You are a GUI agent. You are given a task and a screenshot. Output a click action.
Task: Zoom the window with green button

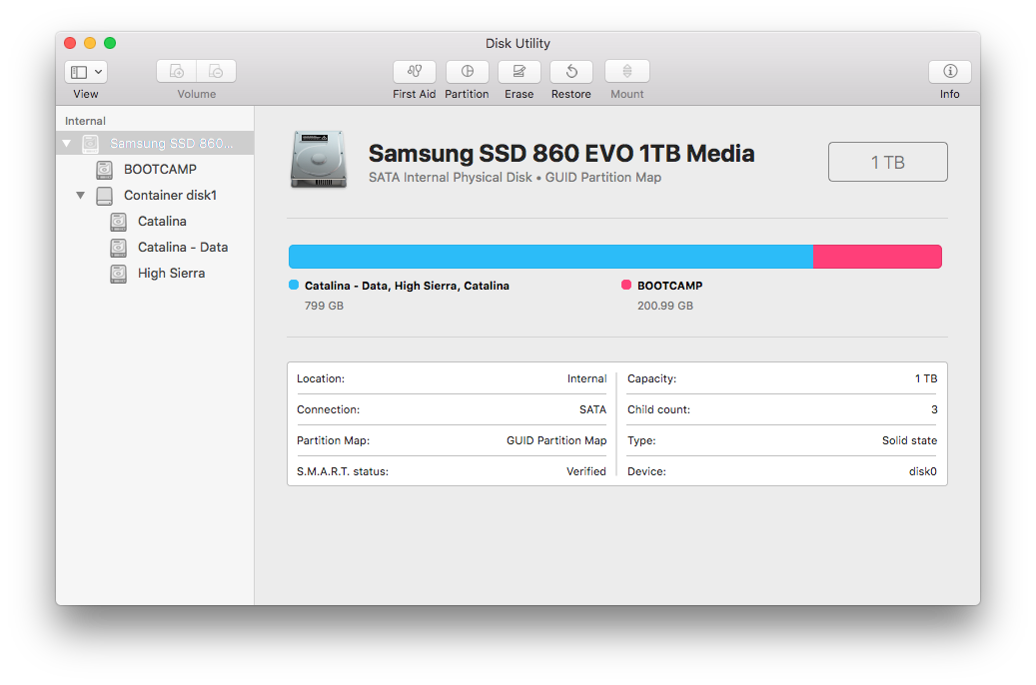(x=110, y=43)
